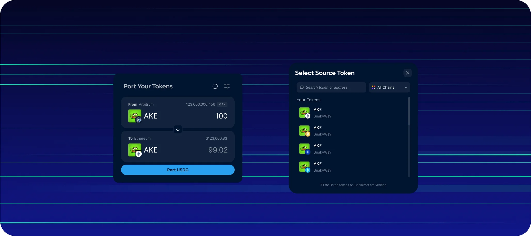Swap direction with the down arrow button
Screen dimensions: 531x236
click(x=178, y=129)
